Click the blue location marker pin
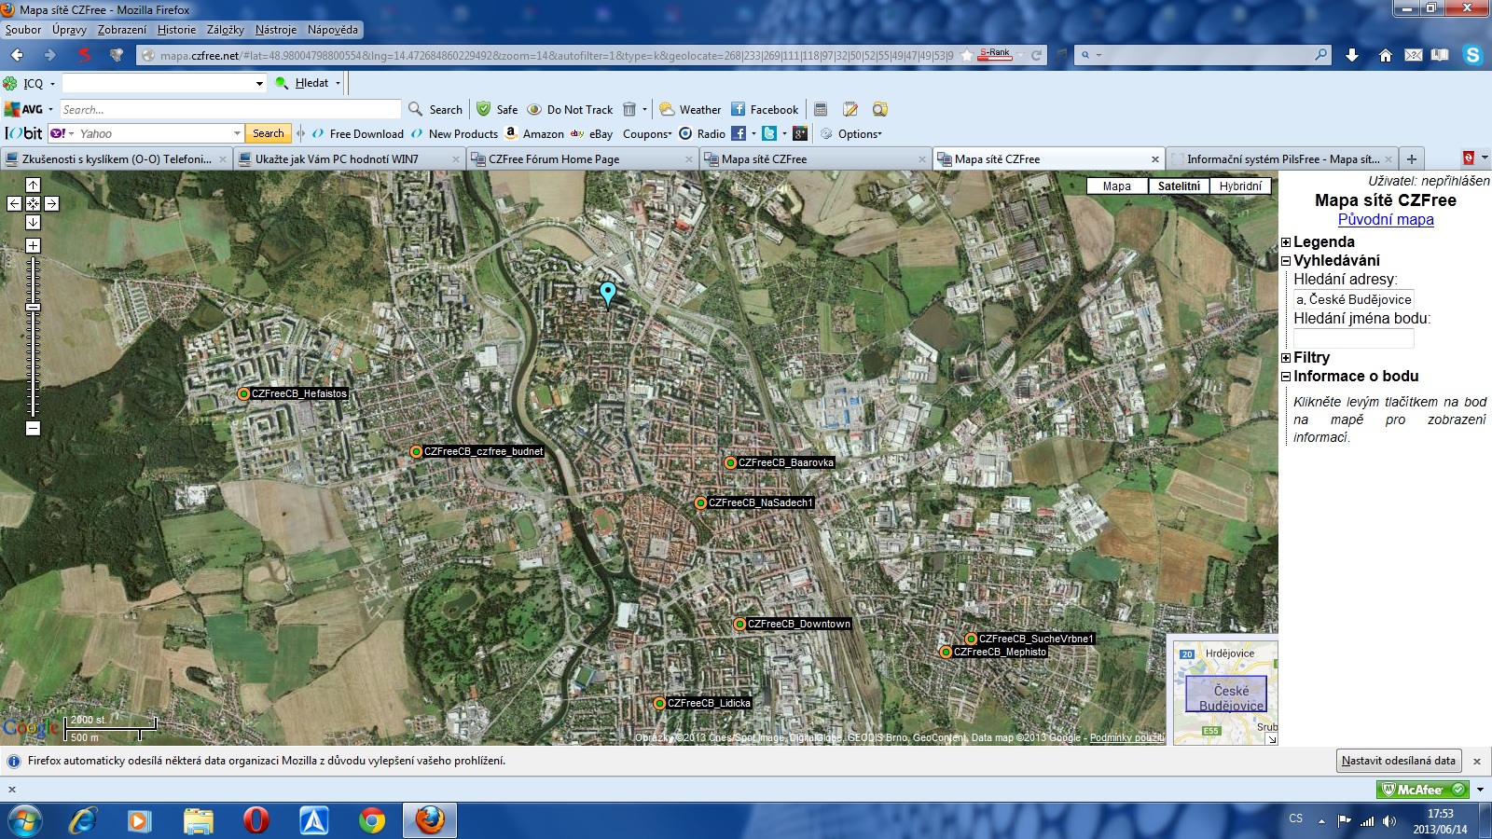 tap(608, 294)
